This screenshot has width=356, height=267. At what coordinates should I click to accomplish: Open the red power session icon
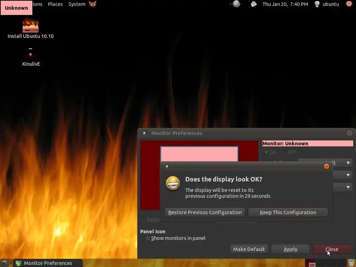(x=349, y=4)
